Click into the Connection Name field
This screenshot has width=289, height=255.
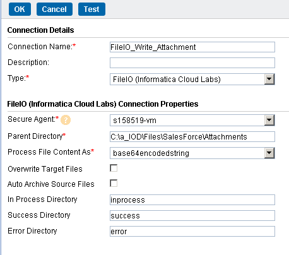[x=192, y=47]
